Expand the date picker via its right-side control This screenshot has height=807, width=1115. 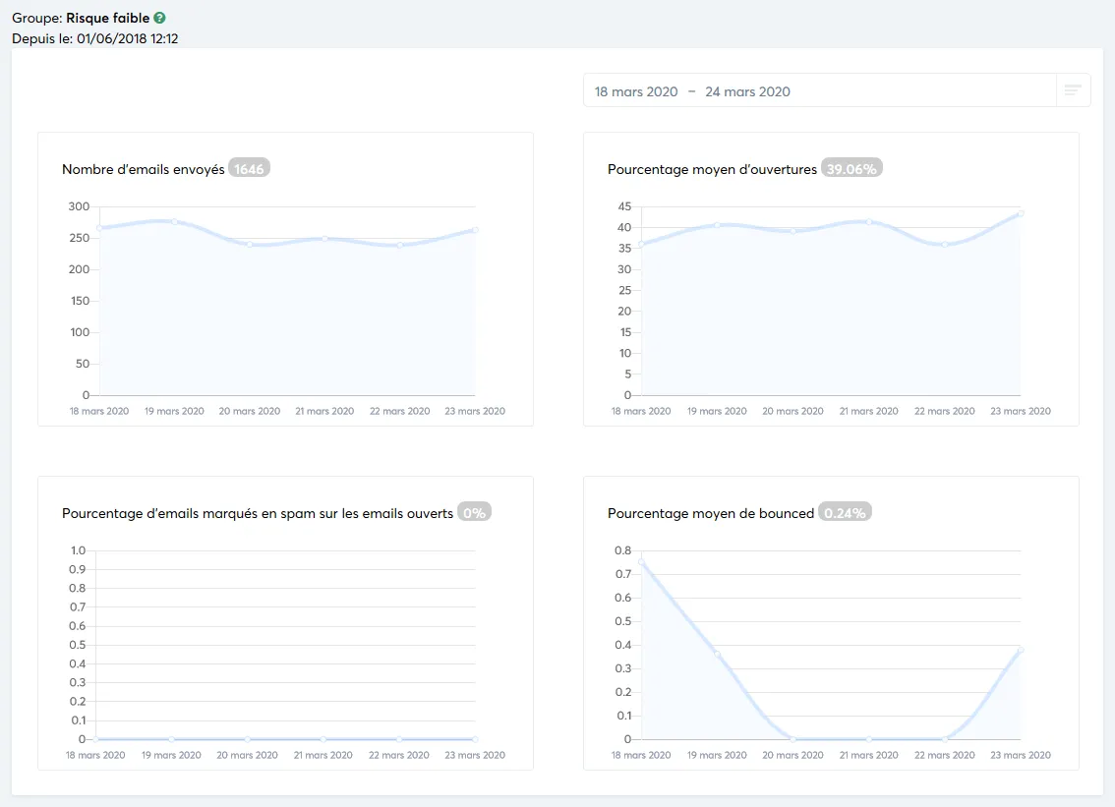(1072, 89)
